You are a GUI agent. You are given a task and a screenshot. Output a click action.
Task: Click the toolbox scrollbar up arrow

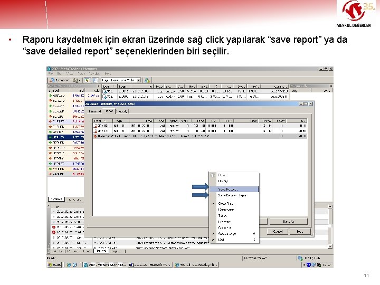pos(330,206)
